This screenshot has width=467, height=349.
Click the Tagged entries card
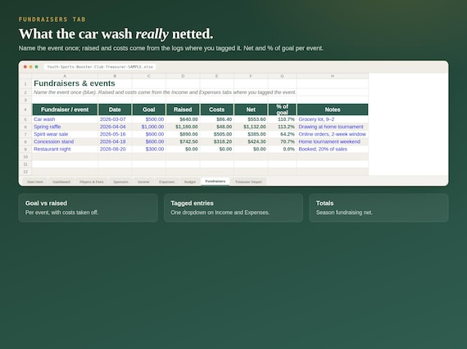coord(233,208)
